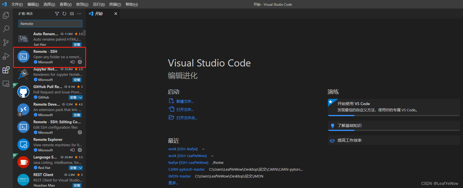
Task: Open recent CARN-pytorch-master folder
Action: click(186, 169)
